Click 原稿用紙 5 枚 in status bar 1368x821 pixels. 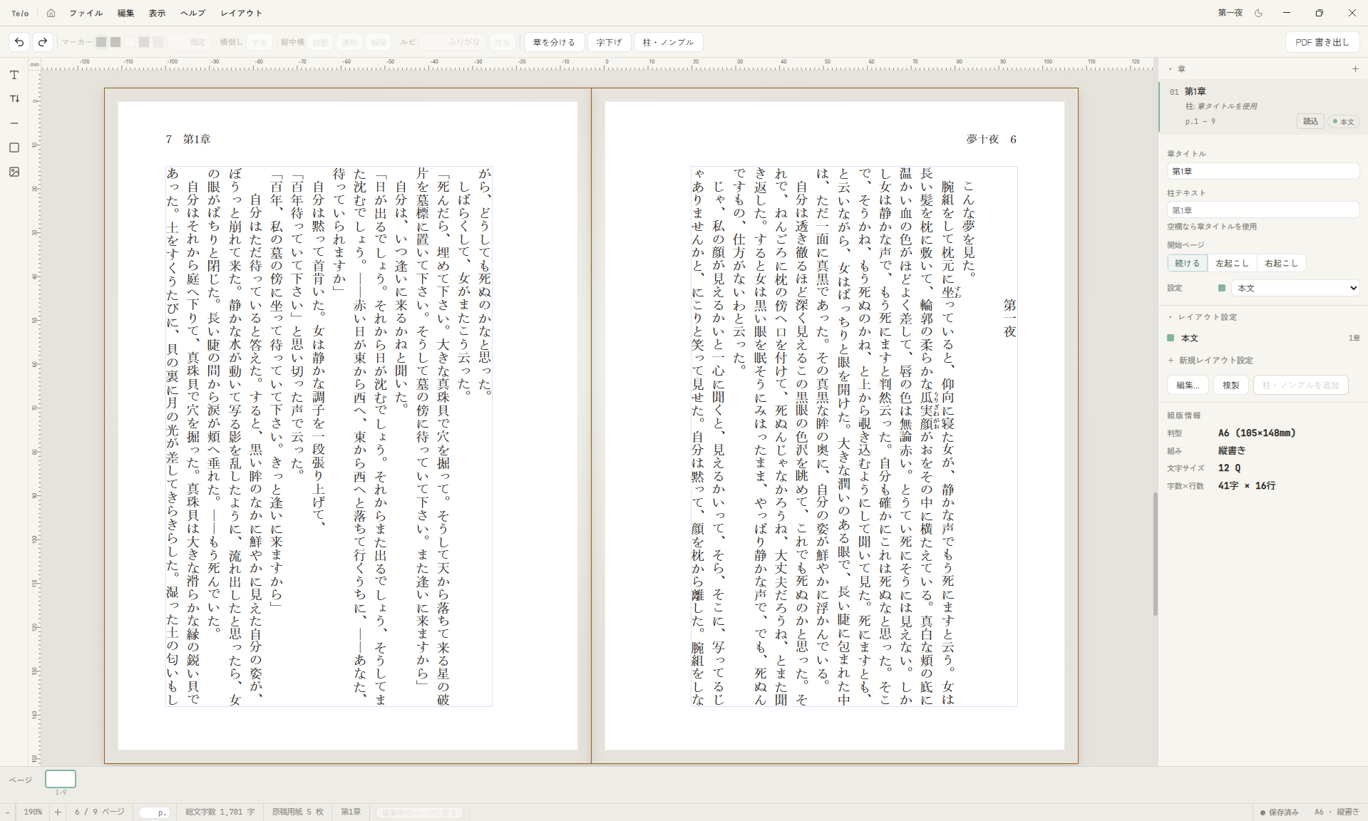tap(297, 812)
